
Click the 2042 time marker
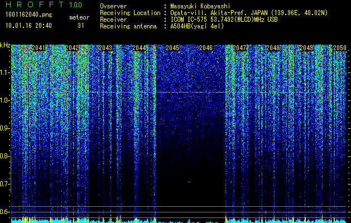72,48
